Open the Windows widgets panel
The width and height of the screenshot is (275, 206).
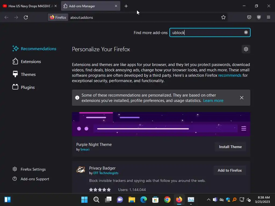point(8,200)
